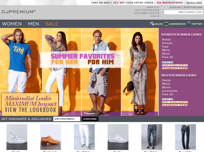Click women's CLEARANCE ITEMS tag
The width and height of the screenshot is (204, 152).
(x=175, y=68)
